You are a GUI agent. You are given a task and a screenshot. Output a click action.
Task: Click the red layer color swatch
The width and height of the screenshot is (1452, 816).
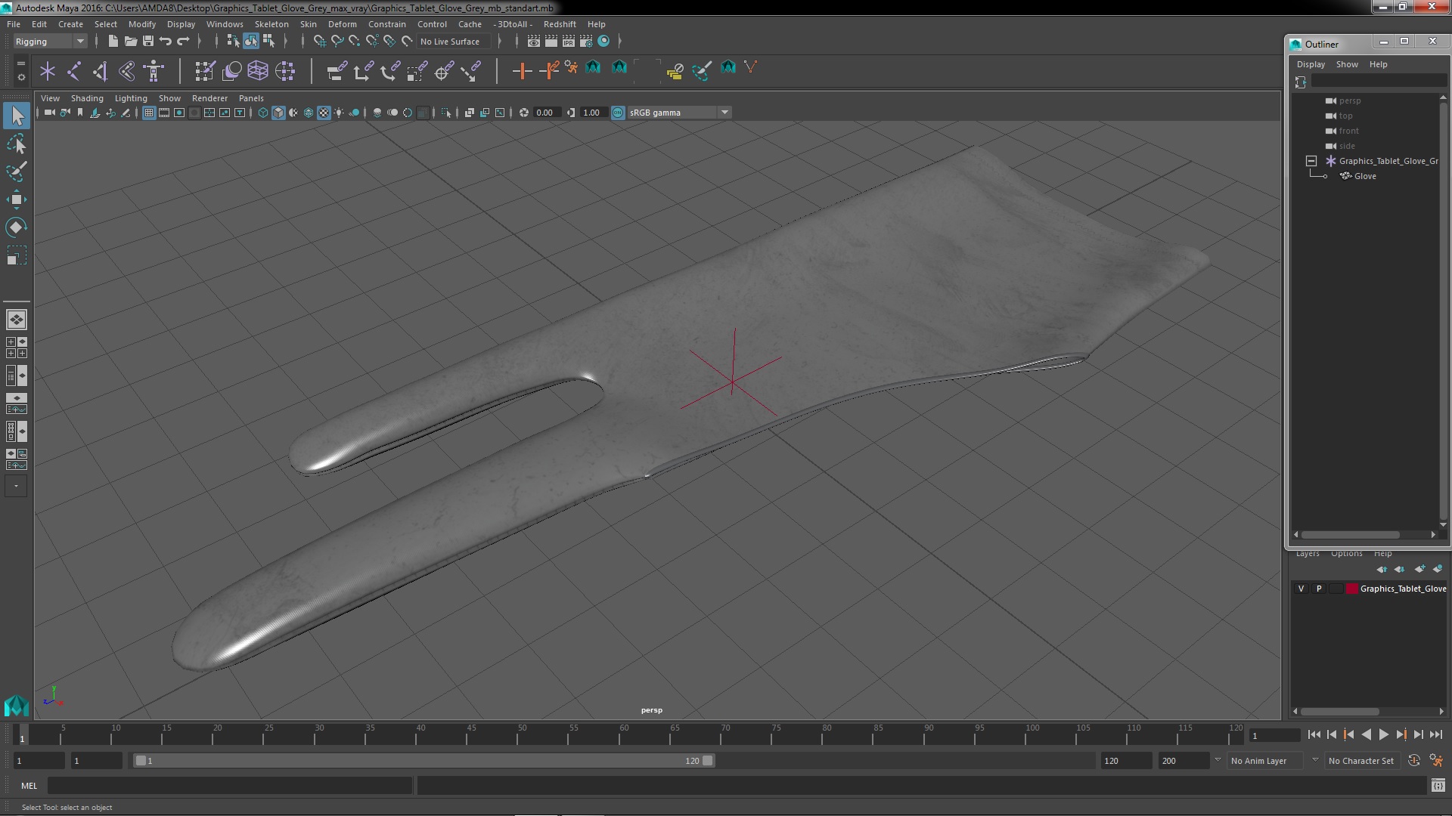pos(1351,589)
